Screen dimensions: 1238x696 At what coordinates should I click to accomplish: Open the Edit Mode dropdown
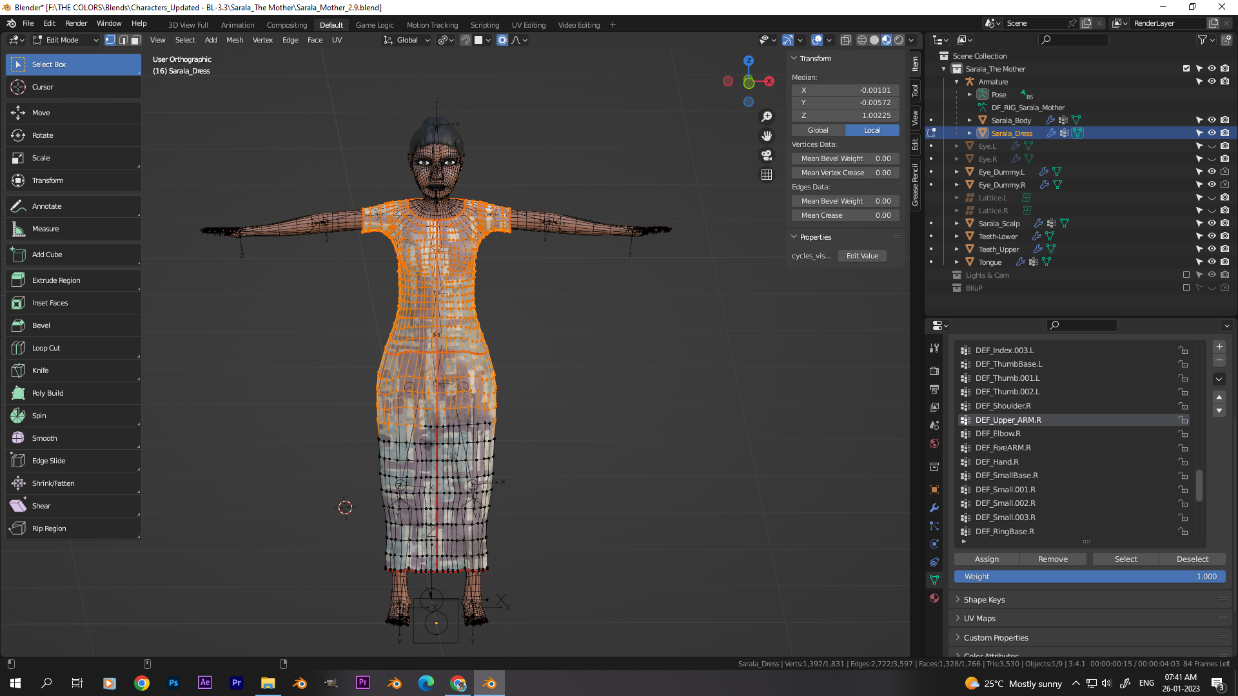[67, 40]
